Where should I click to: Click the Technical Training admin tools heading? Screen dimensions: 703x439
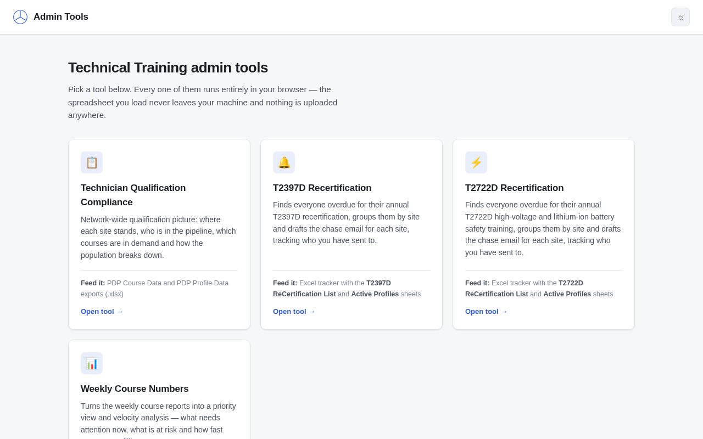pyautogui.click(x=168, y=67)
